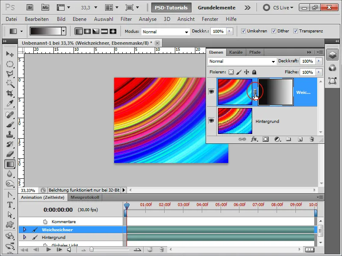Open the Deckkr. arrow in options bar

click(x=230, y=31)
